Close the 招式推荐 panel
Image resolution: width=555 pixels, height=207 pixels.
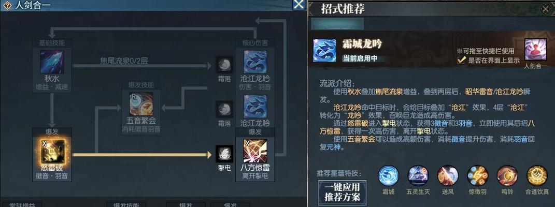(x=546, y=9)
